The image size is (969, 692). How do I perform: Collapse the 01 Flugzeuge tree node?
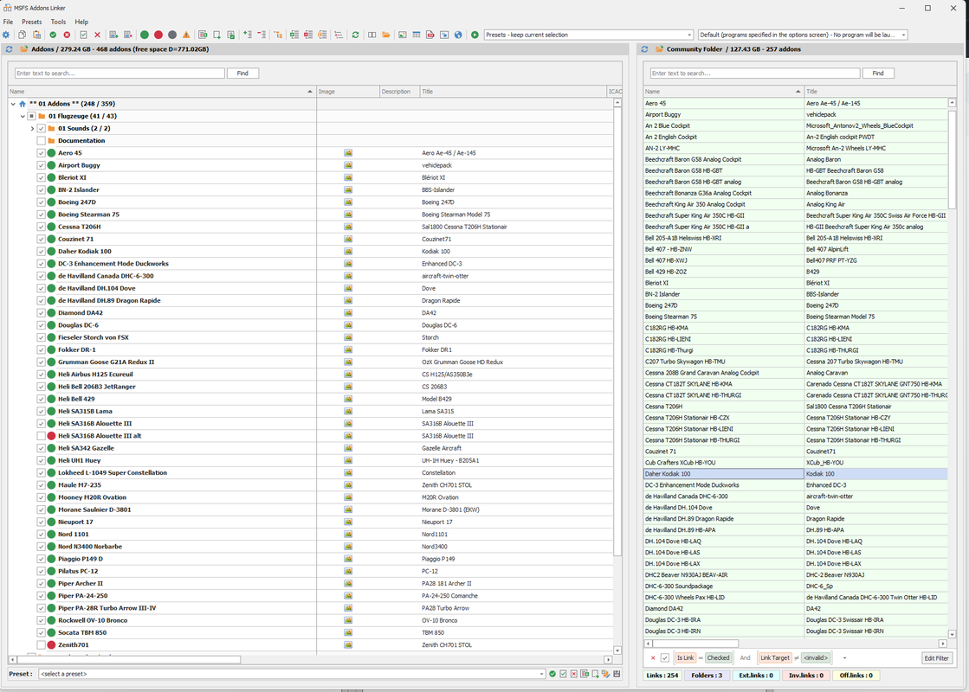click(x=23, y=116)
